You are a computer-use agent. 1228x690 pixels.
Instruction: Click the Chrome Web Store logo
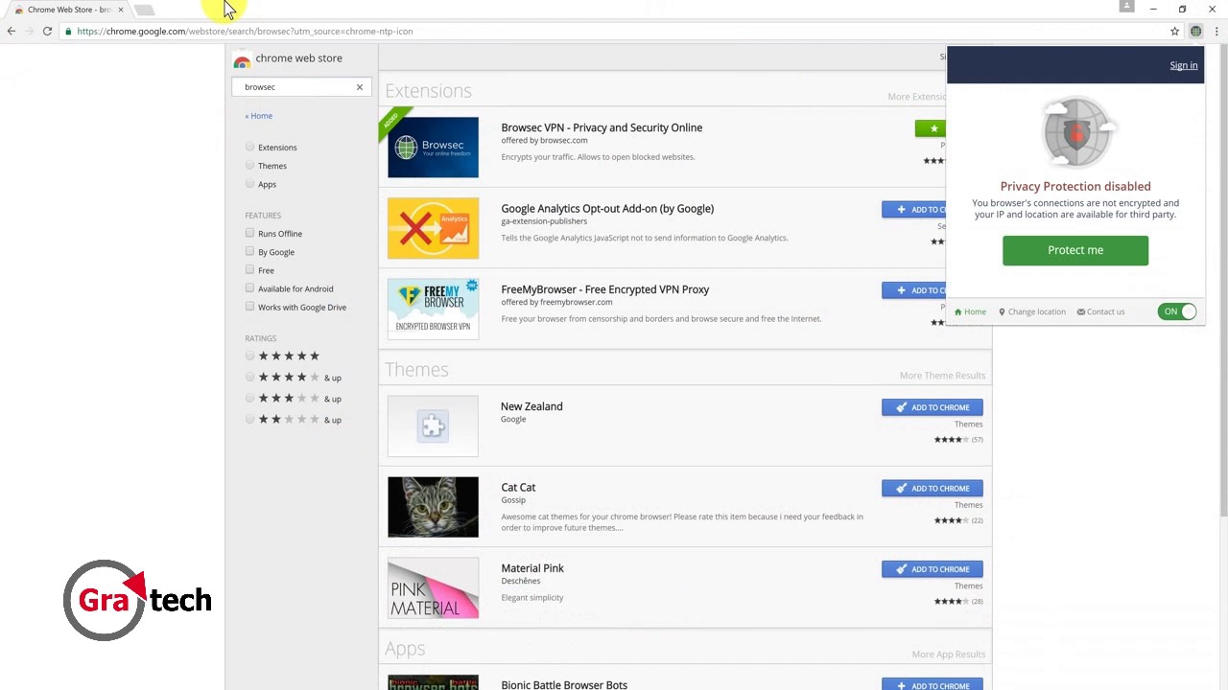(242, 59)
